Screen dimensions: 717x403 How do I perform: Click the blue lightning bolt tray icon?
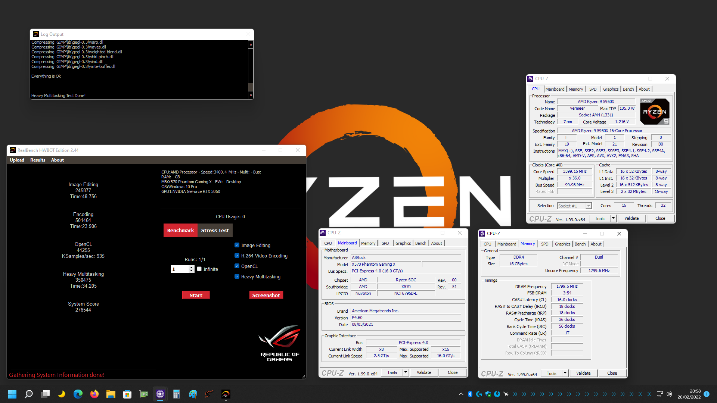[497, 394]
